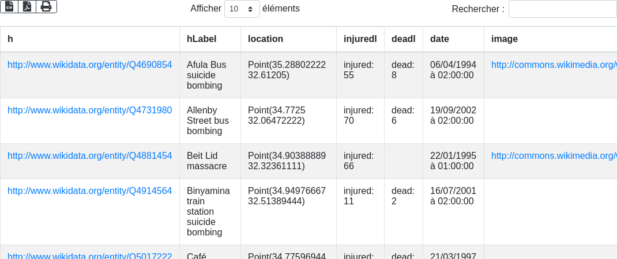Click the Allenby Street bus bombing label
This screenshot has width=617, height=259.
(208, 121)
